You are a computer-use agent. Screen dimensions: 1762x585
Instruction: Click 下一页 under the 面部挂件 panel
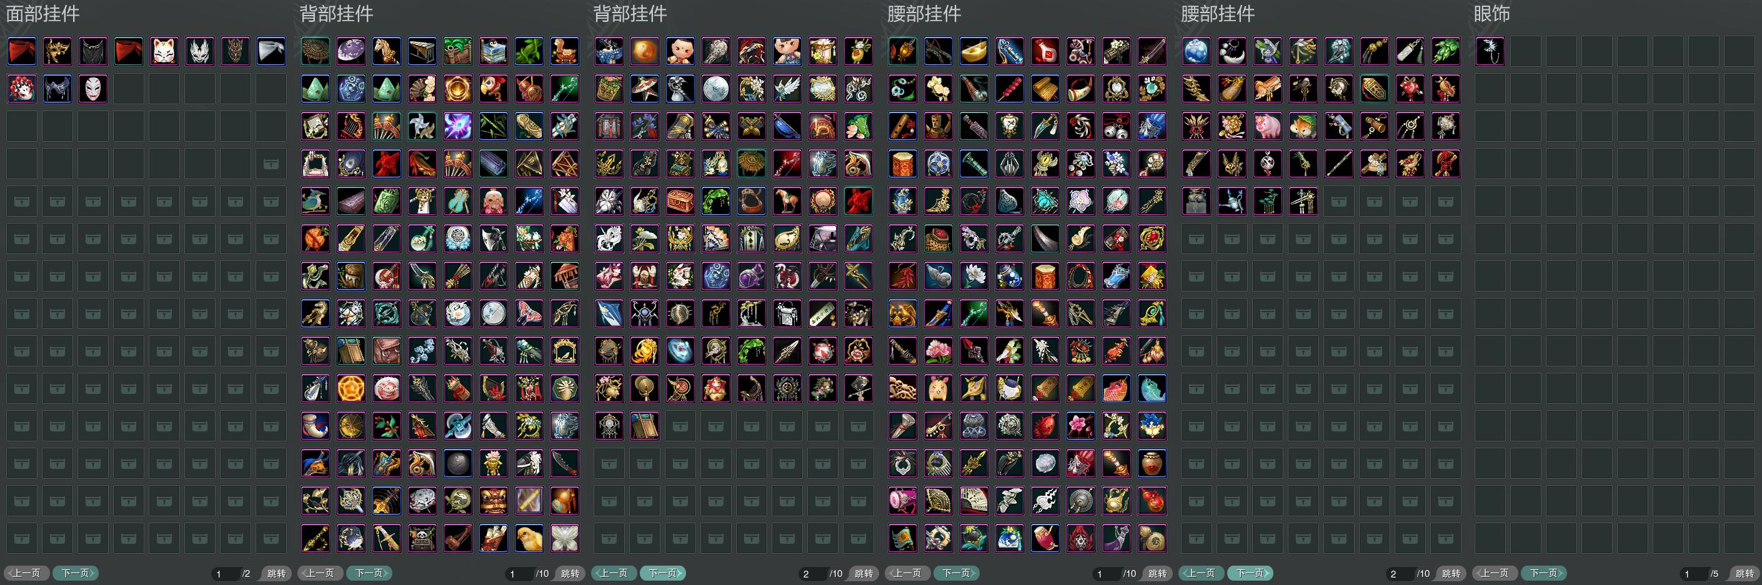[x=75, y=573]
